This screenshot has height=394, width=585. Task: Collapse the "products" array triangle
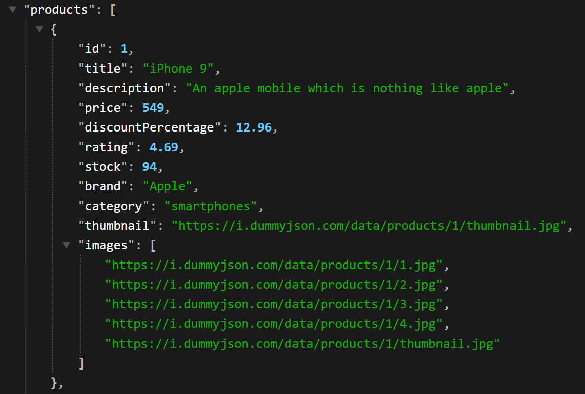click(x=12, y=10)
